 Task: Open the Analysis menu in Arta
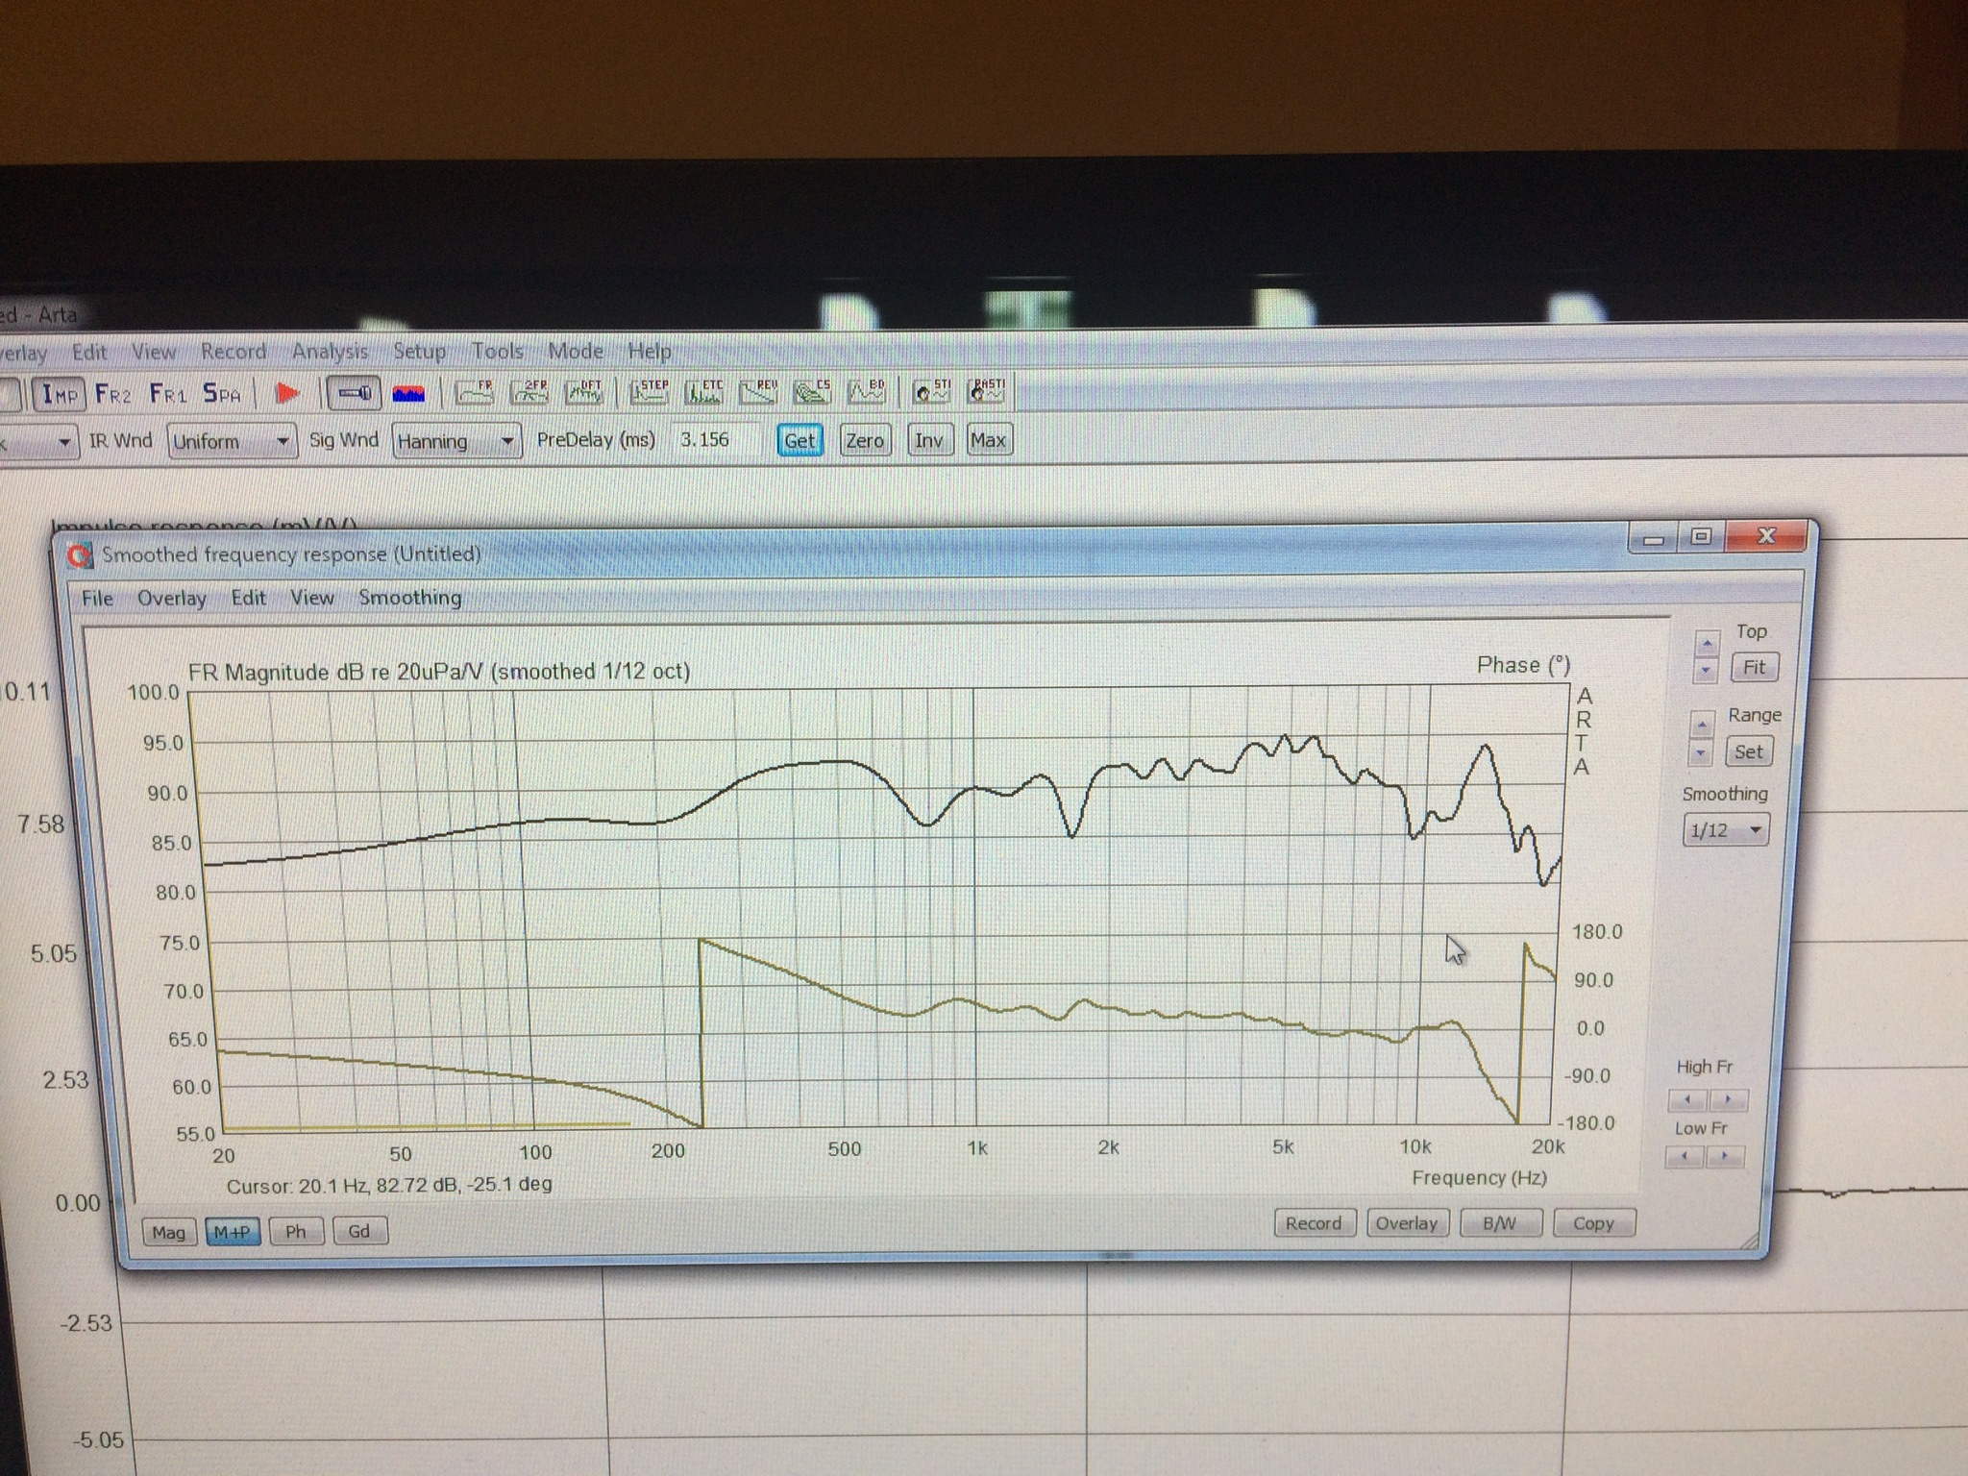click(x=330, y=352)
